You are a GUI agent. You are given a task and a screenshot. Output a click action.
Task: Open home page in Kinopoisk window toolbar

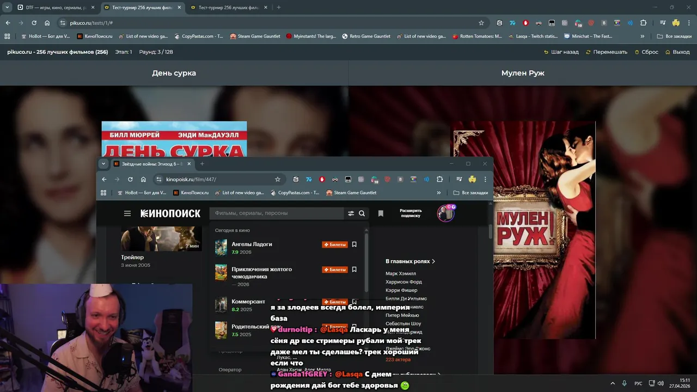[x=143, y=179]
